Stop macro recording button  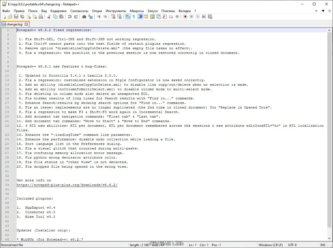coord(192,17)
